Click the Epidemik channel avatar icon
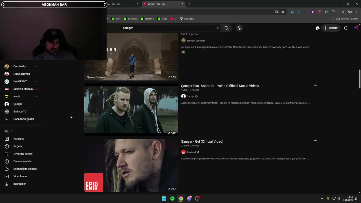The height and width of the screenshot is (203, 361). pyautogui.click(x=183, y=152)
